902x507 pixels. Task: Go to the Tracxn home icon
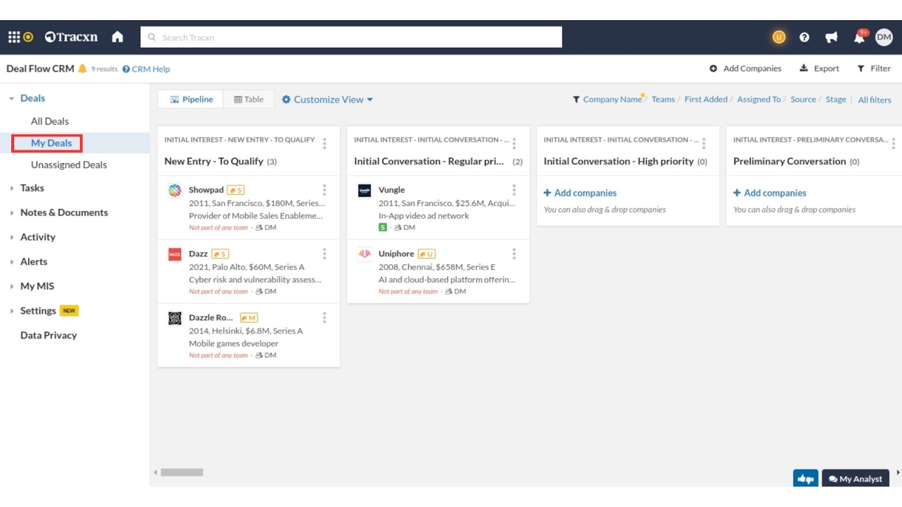(x=117, y=37)
